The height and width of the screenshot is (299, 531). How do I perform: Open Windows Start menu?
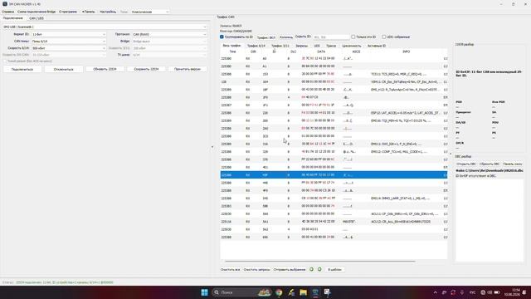tap(205, 292)
